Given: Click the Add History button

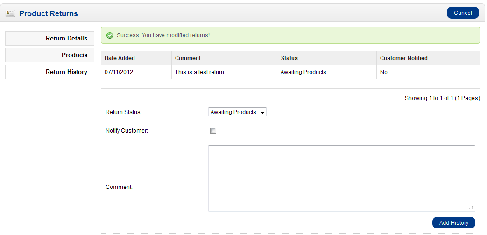Looking at the screenshot, I should [x=453, y=223].
